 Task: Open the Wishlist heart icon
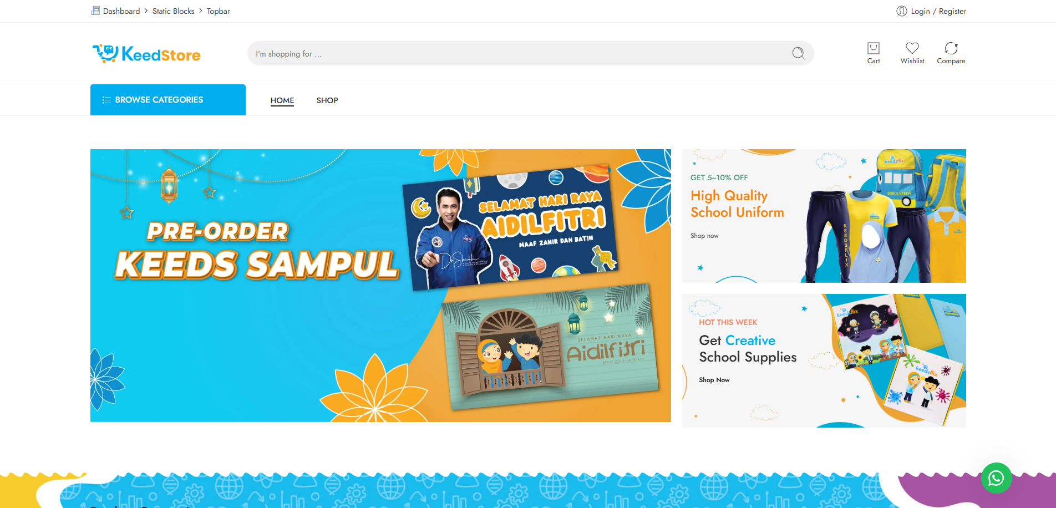click(912, 49)
